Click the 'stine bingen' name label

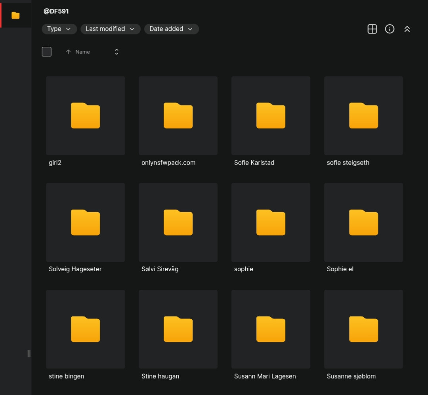tap(66, 376)
